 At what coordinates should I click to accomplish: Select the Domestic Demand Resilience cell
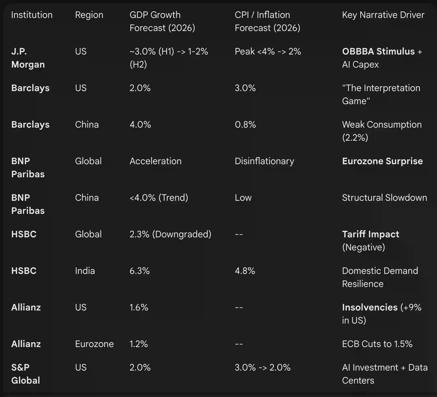(380, 277)
